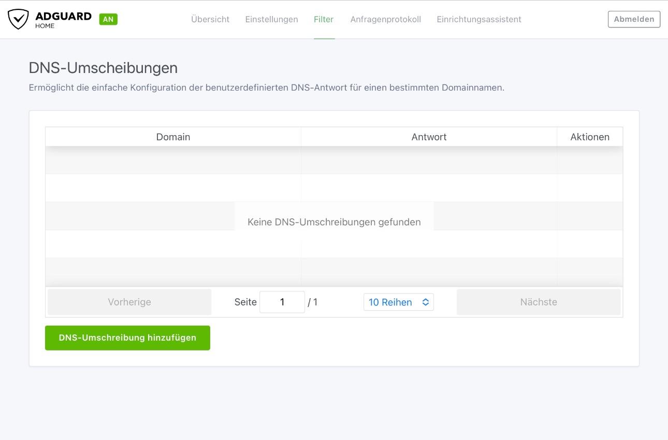Go to Anfragenprotokoll

(385, 19)
